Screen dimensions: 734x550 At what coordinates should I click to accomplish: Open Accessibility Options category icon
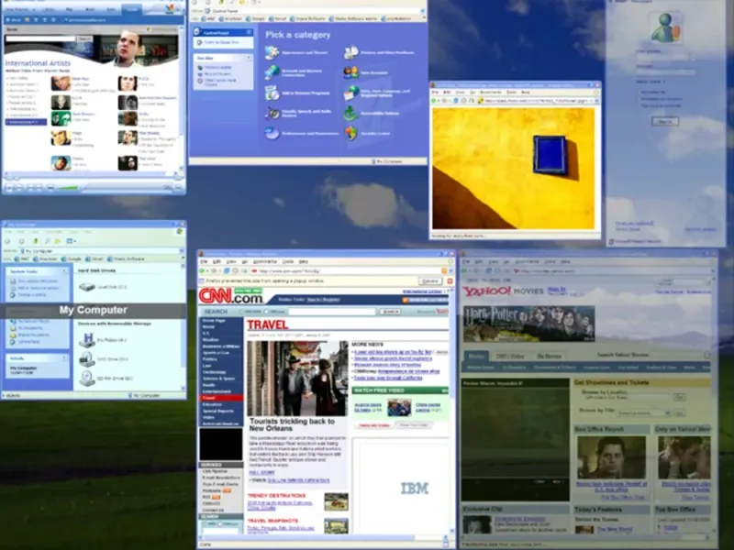point(351,113)
